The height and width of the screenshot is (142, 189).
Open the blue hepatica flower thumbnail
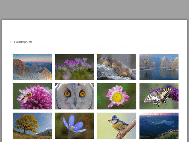coord(75,126)
